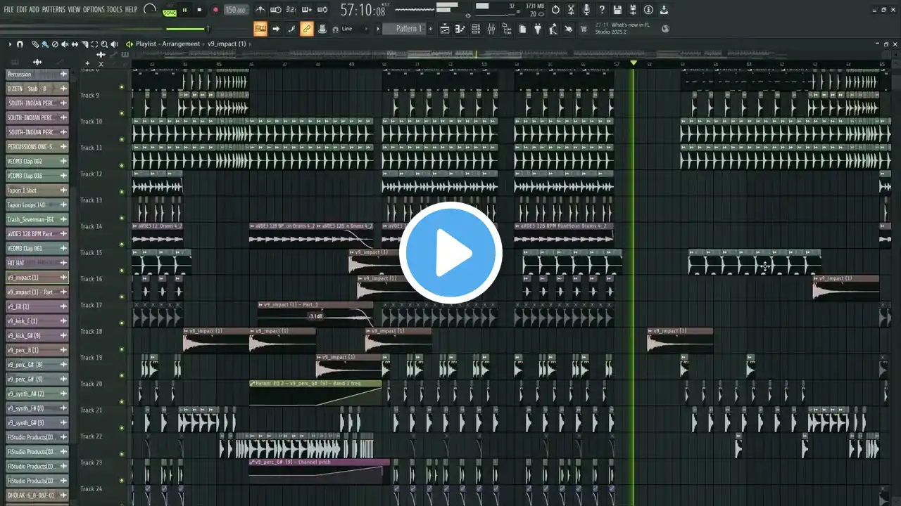Toggle the playlist magnet snap icon
Viewport: 901px width, 506px height.
click(20, 44)
